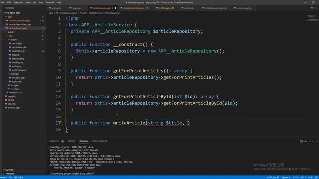Open detail.php in the article folder
This screenshot has width=319, height=179.
[x=17, y=43]
